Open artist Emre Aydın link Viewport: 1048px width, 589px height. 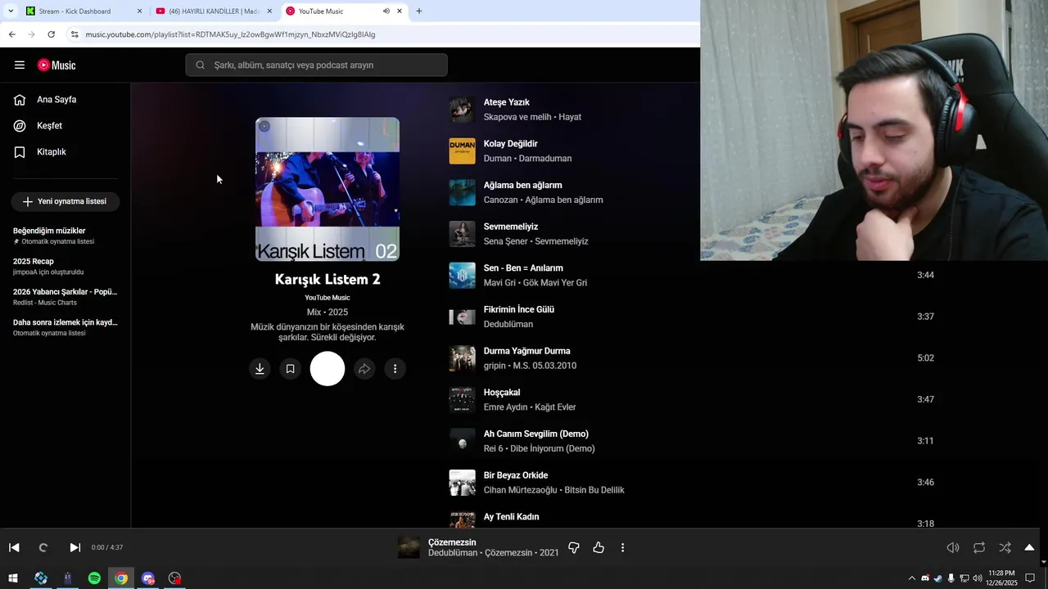[x=506, y=407]
